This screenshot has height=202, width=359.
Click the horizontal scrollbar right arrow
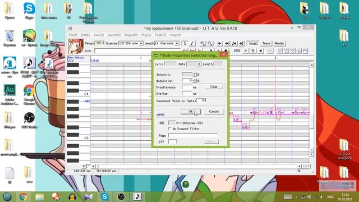coord(300,166)
